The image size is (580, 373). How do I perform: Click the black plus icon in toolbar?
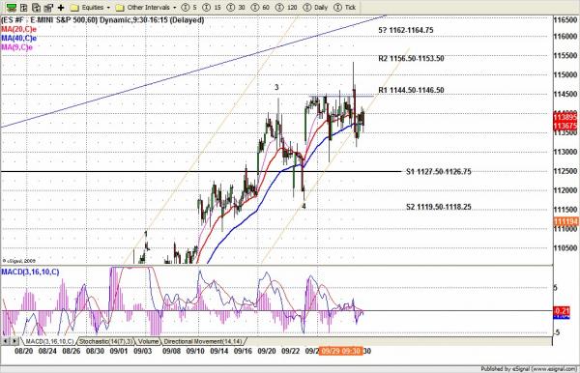61,7
